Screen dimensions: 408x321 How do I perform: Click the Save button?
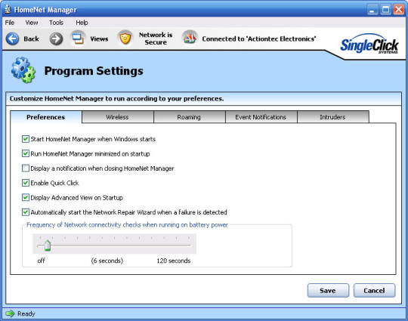click(x=328, y=290)
